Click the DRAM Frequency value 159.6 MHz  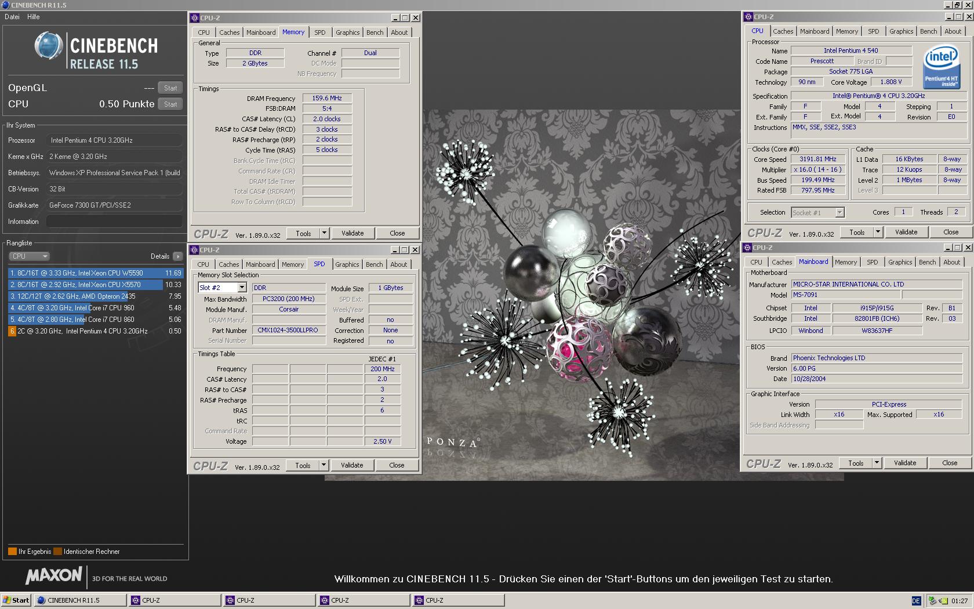coord(327,99)
